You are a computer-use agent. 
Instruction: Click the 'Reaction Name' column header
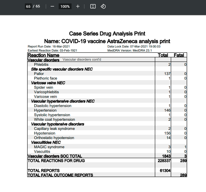tap(43, 55)
